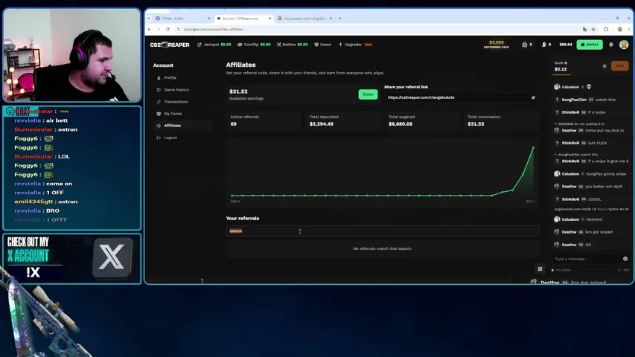
Task: Join the rain with orange Join button
Action: pyautogui.click(x=619, y=65)
